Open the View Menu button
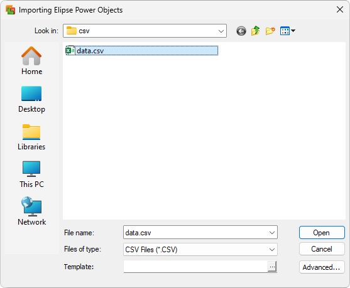Screen dimensions: 350x288 [288, 31]
